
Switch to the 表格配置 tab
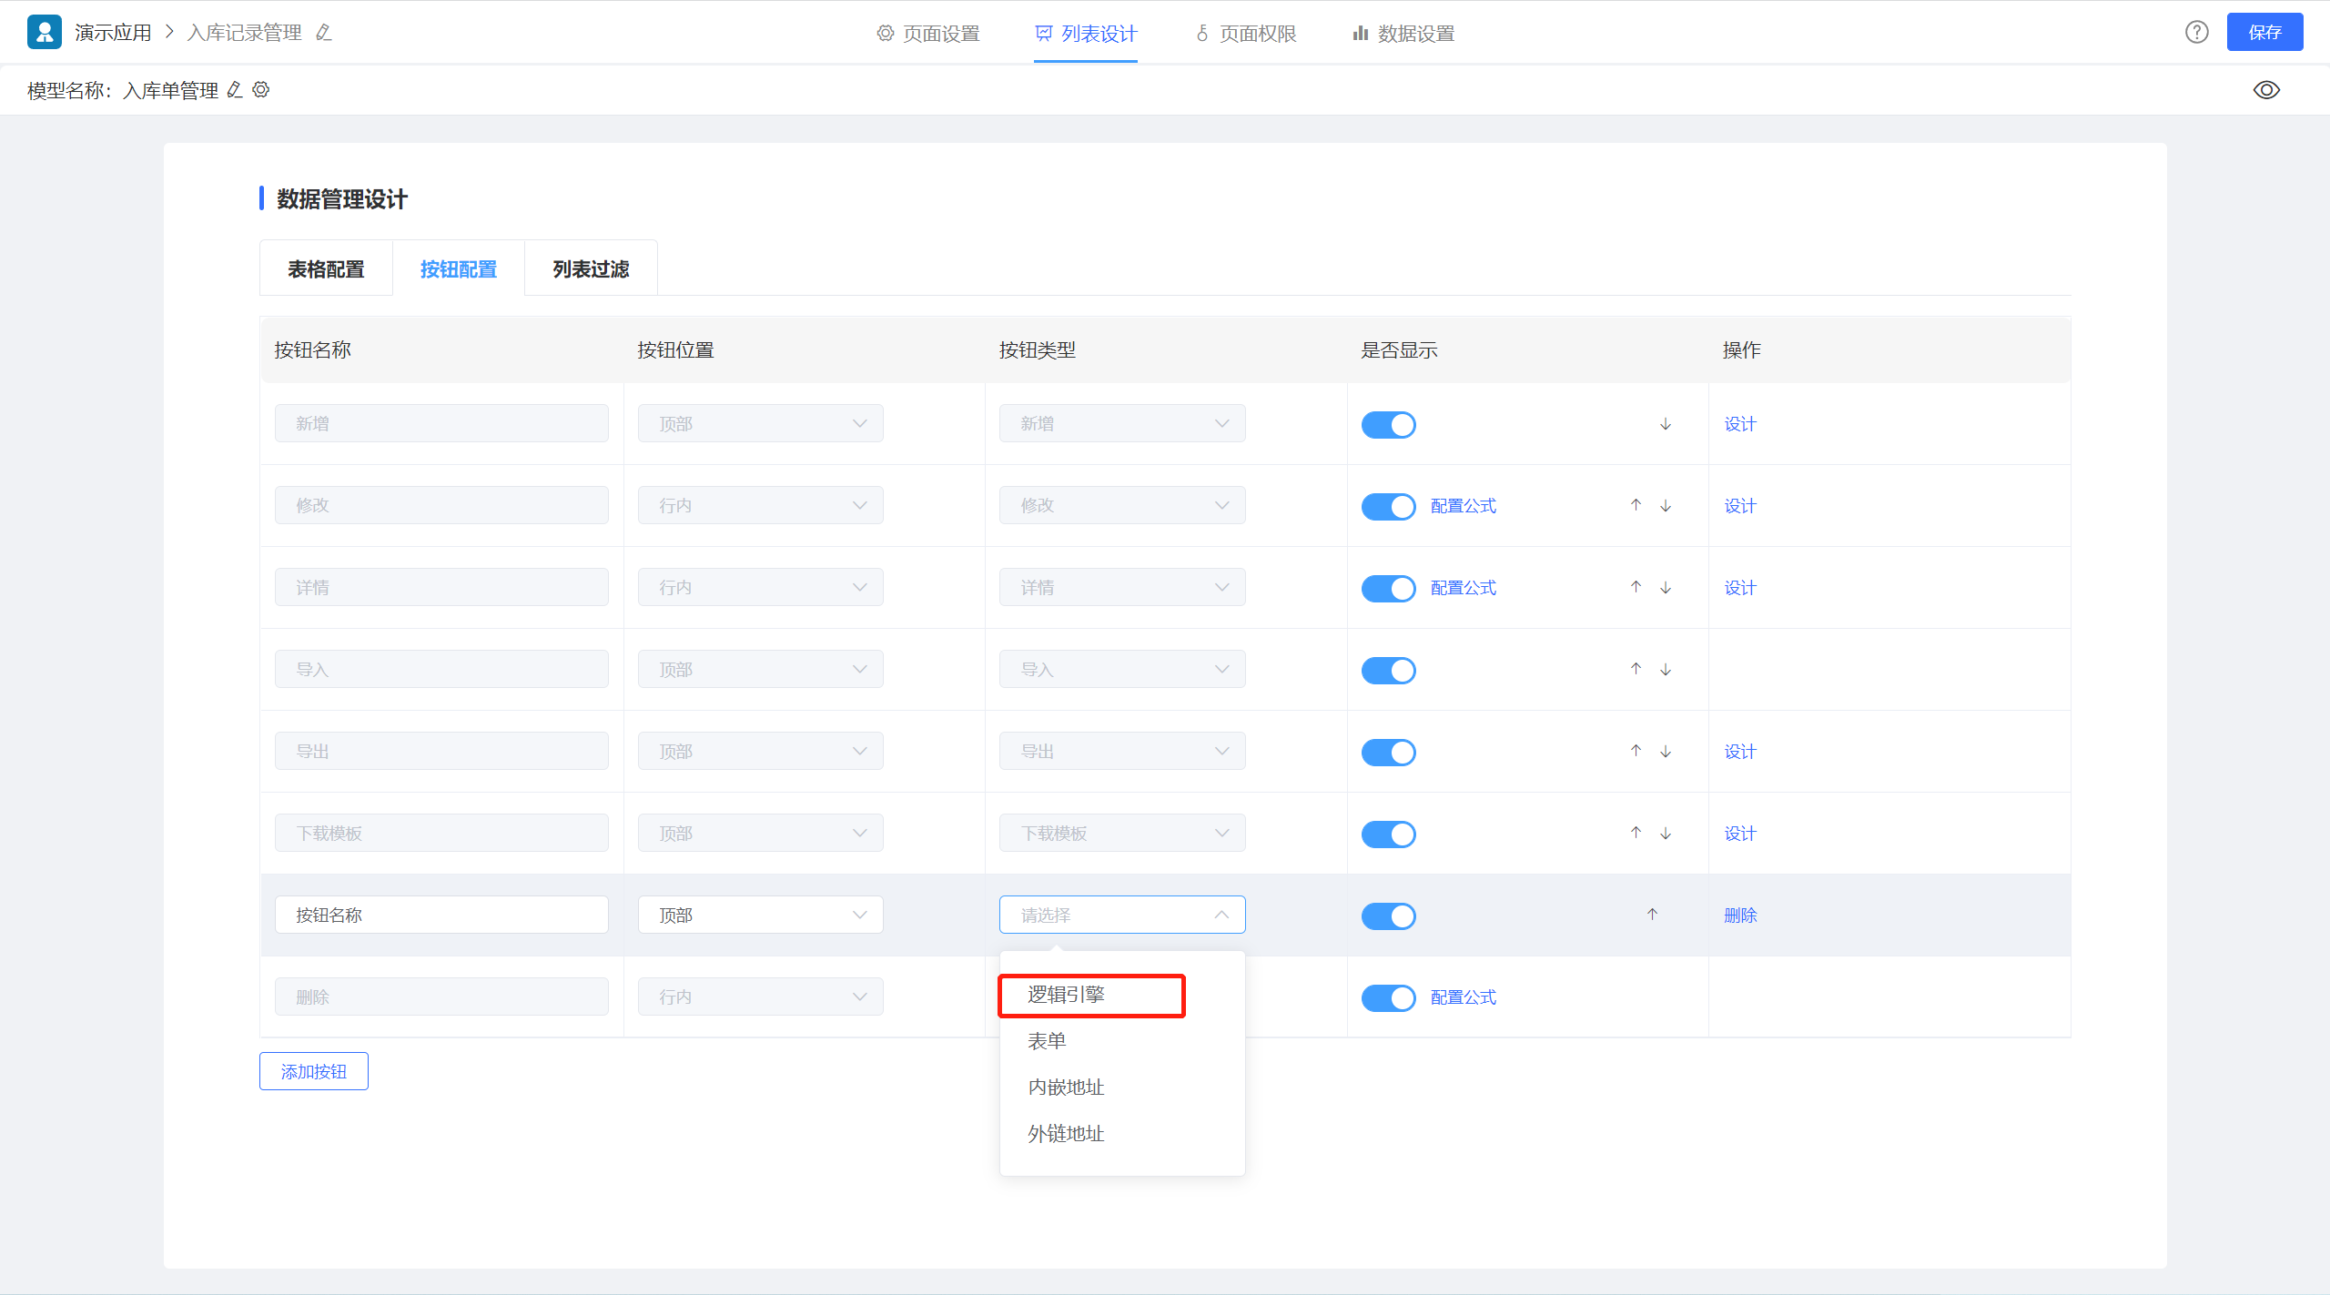pyautogui.click(x=326, y=268)
